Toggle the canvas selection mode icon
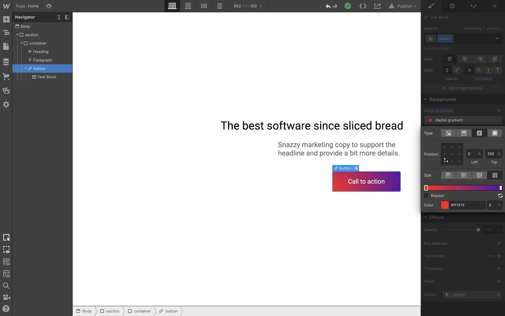The image size is (505, 316). click(6, 238)
